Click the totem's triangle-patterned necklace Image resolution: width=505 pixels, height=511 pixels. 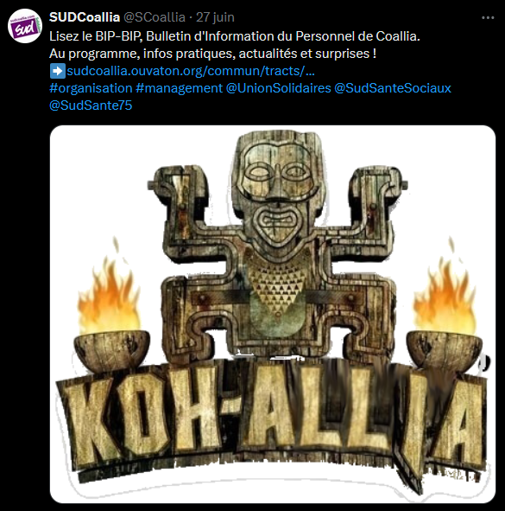point(277,284)
